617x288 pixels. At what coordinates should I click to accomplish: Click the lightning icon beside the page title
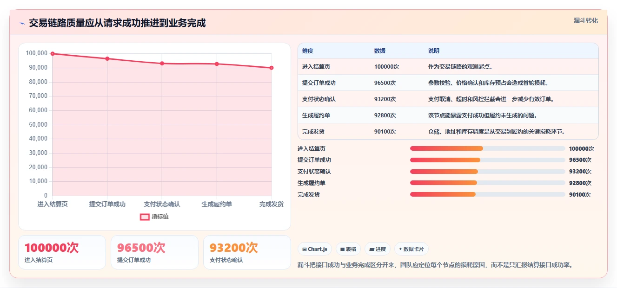point(22,23)
